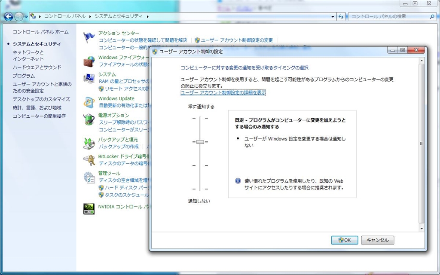Open the address bar history dropdown
The image size is (440, 275).
[x=333, y=17]
